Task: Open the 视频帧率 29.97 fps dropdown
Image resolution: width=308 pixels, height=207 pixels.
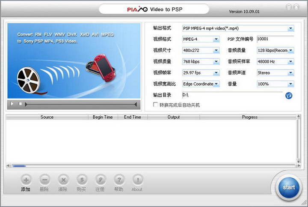Action: click(201, 73)
